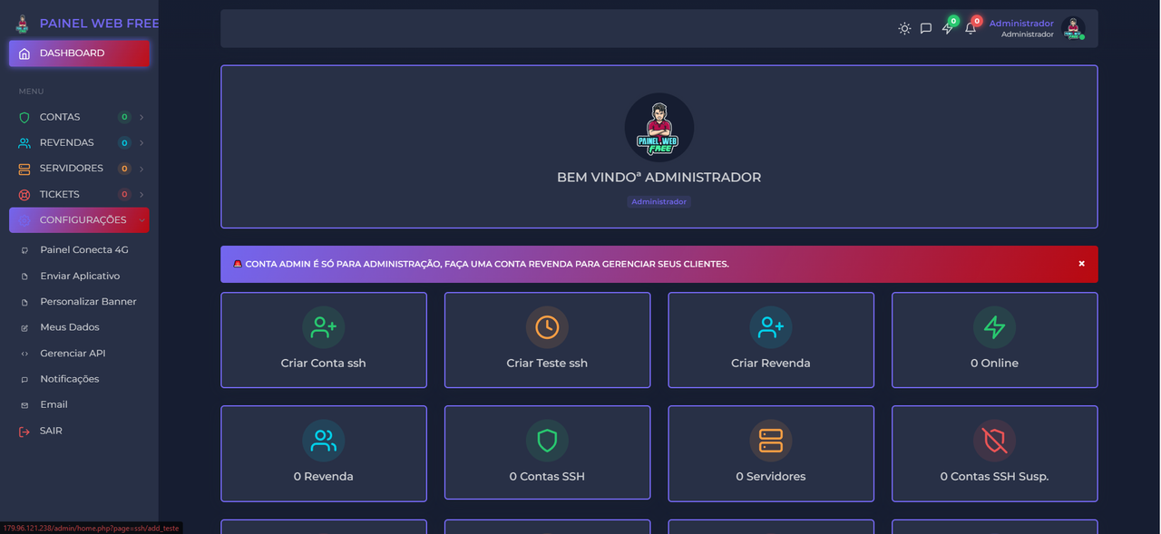This screenshot has height=534, width=1161.
Task: Click the 0 Revenda users icon
Action: [x=324, y=441]
